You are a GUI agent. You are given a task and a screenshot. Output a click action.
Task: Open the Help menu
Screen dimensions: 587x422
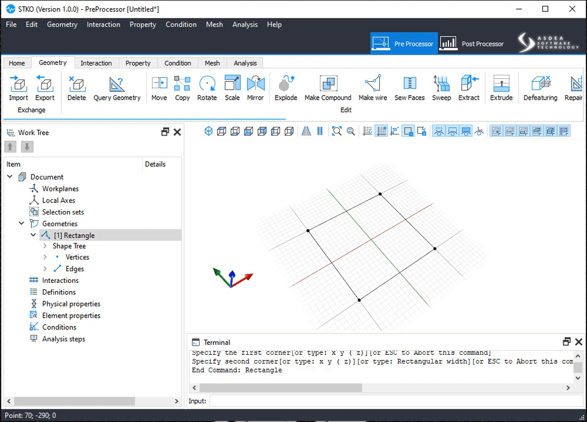[x=274, y=24]
